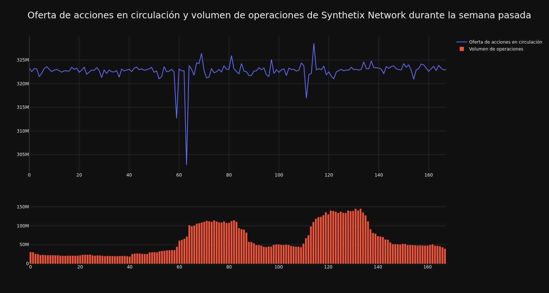Click the tallest volume bar near x=133
The image size is (549, 293).
point(361,236)
